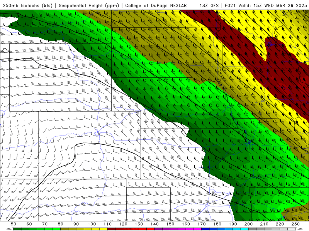This screenshot has width=309, height=231.
Task: Click the 110 kts legend label
Action: click(x=108, y=224)
